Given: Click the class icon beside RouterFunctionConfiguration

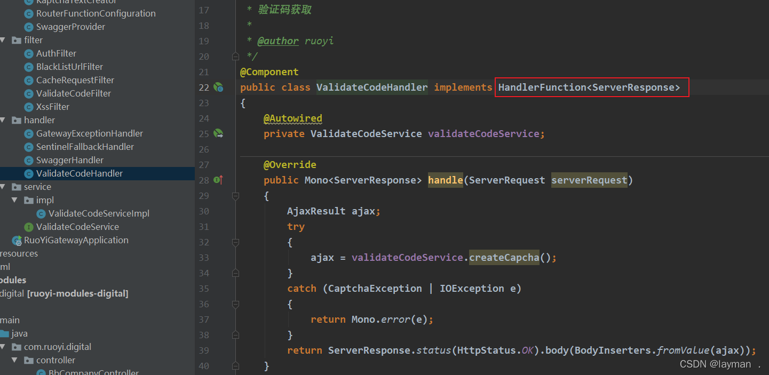Looking at the screenshot, I should tap(29, 13).
